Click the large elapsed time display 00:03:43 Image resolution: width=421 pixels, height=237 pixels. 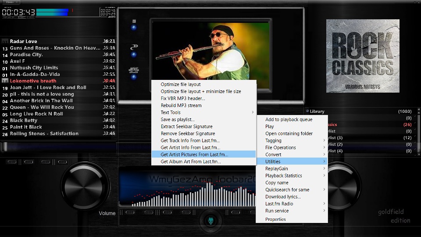[18, 12]
